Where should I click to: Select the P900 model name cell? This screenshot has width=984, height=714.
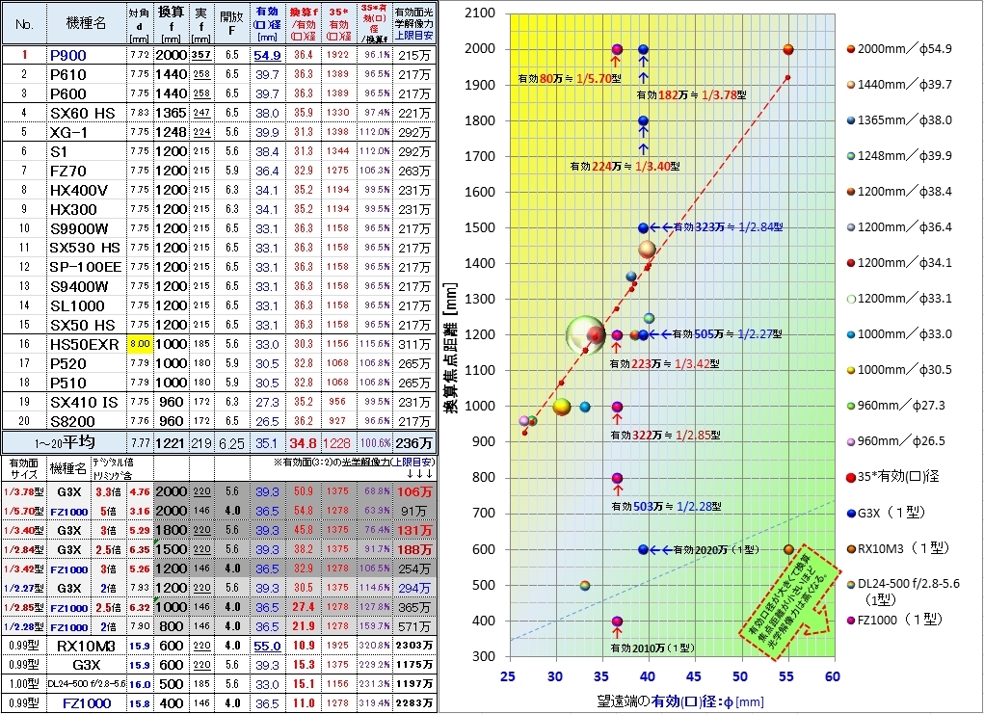click(86, 55)
